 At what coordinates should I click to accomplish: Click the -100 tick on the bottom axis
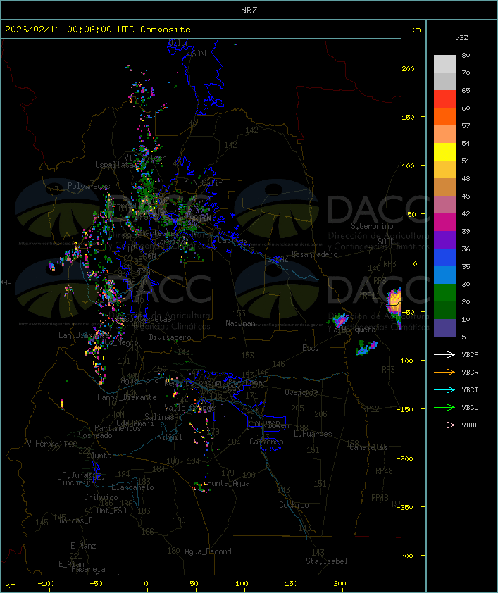click(46, 584)
